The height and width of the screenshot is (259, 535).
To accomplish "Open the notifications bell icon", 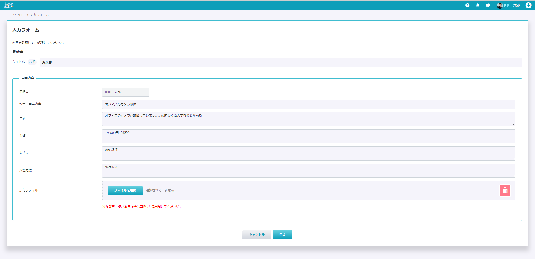I will tap(478, 5).
